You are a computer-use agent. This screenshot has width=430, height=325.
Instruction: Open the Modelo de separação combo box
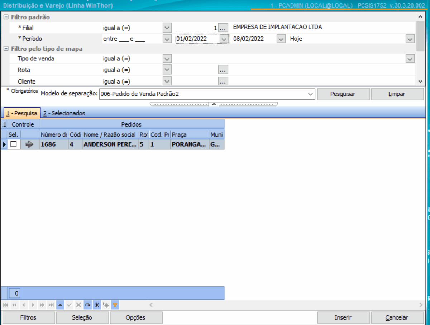207,94
